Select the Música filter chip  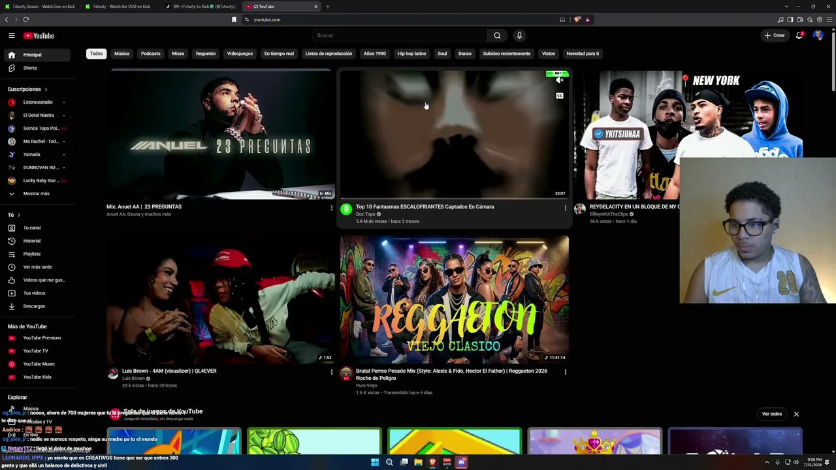[x=122, y=54]
